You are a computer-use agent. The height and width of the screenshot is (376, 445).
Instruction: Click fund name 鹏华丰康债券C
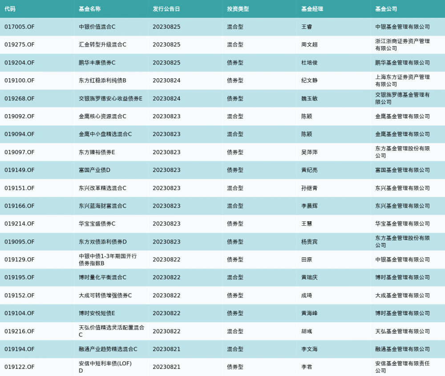point(97,63)
